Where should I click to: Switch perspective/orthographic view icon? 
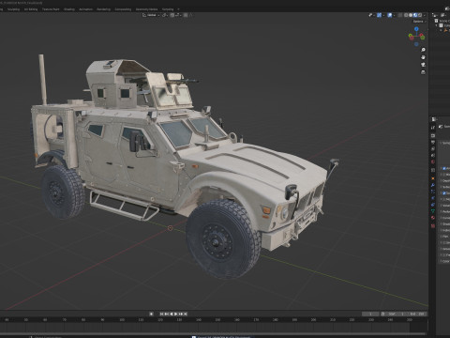coord(423,72)
